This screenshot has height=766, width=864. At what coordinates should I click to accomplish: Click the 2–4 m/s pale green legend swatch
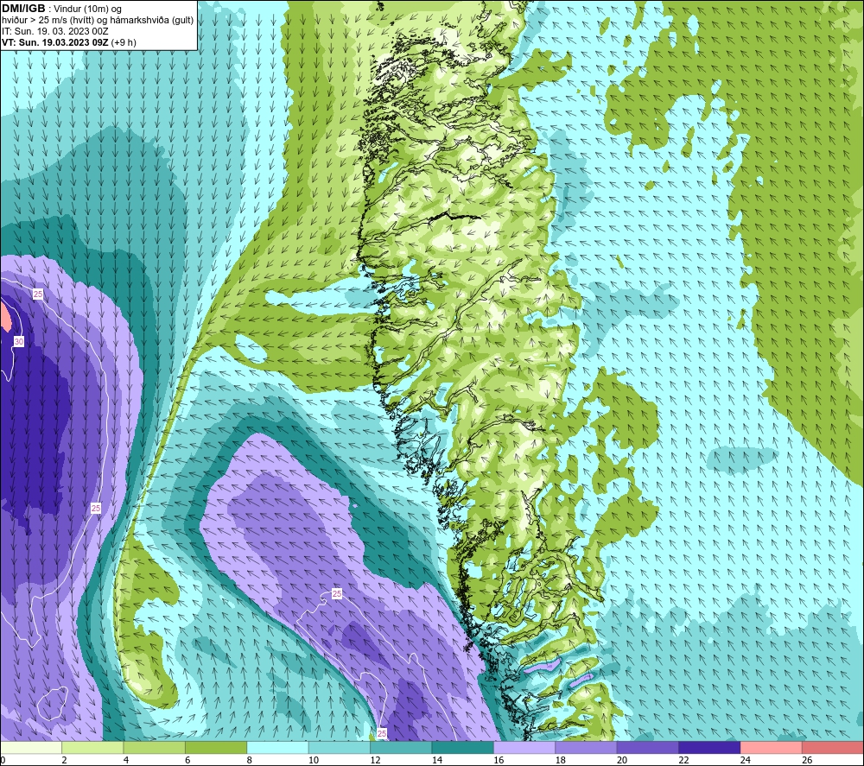coord(92,747)
